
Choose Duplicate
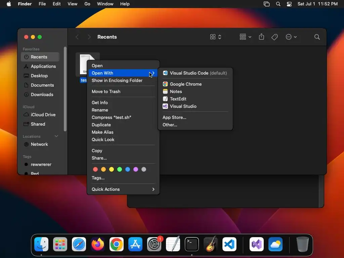[123, 125]
